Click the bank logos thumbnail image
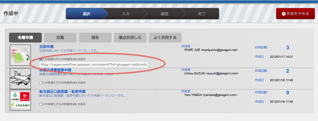The width and height of the screenshot is (318, 121). click(x=20, y=100)
